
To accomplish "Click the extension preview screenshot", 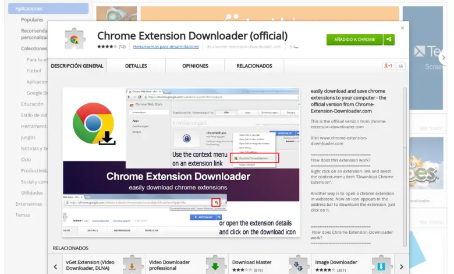I will coord(181,163).
